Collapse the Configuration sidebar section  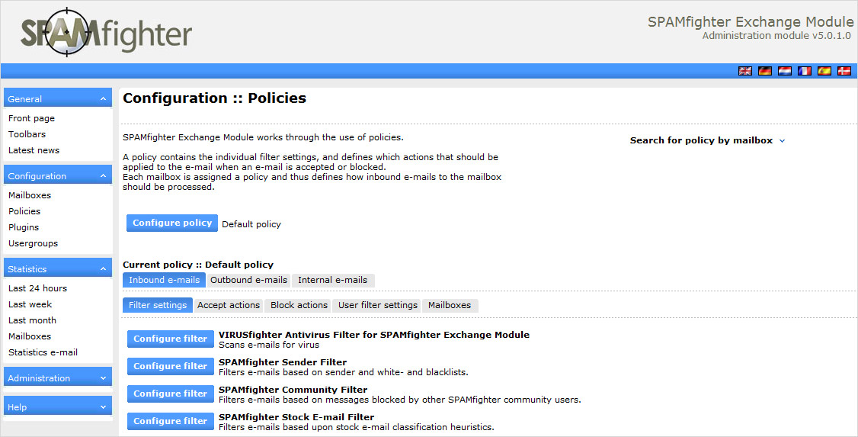pyautogui.click(x=57, y=175)
